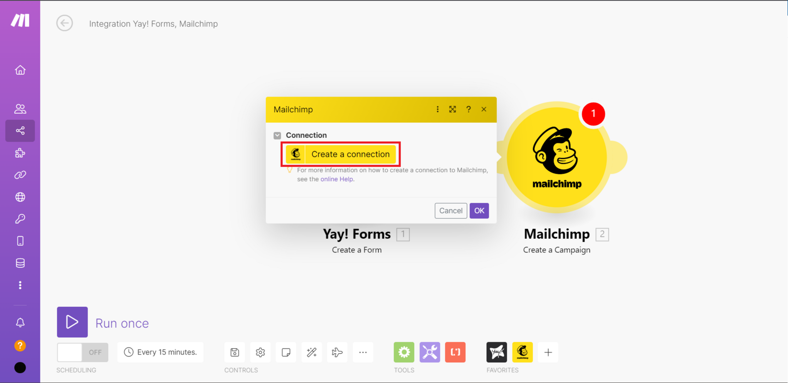The width and height of the screenshot is (788, 383).
Task: Open the Flow control green gear tool
Action: tap(404, 352)
